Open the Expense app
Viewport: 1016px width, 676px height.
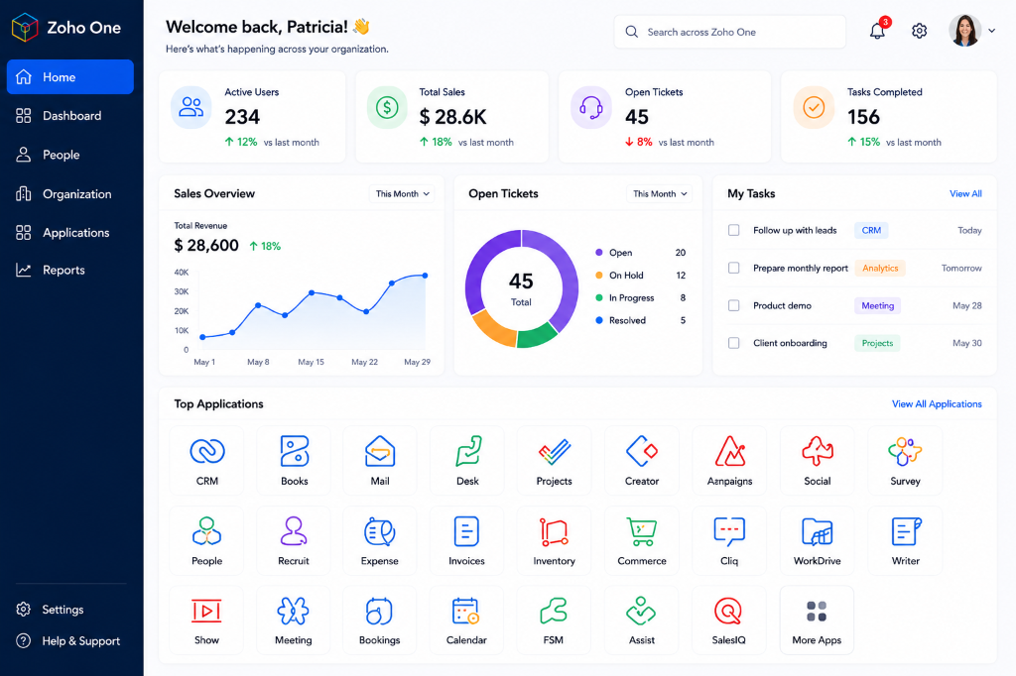point(380,540)
